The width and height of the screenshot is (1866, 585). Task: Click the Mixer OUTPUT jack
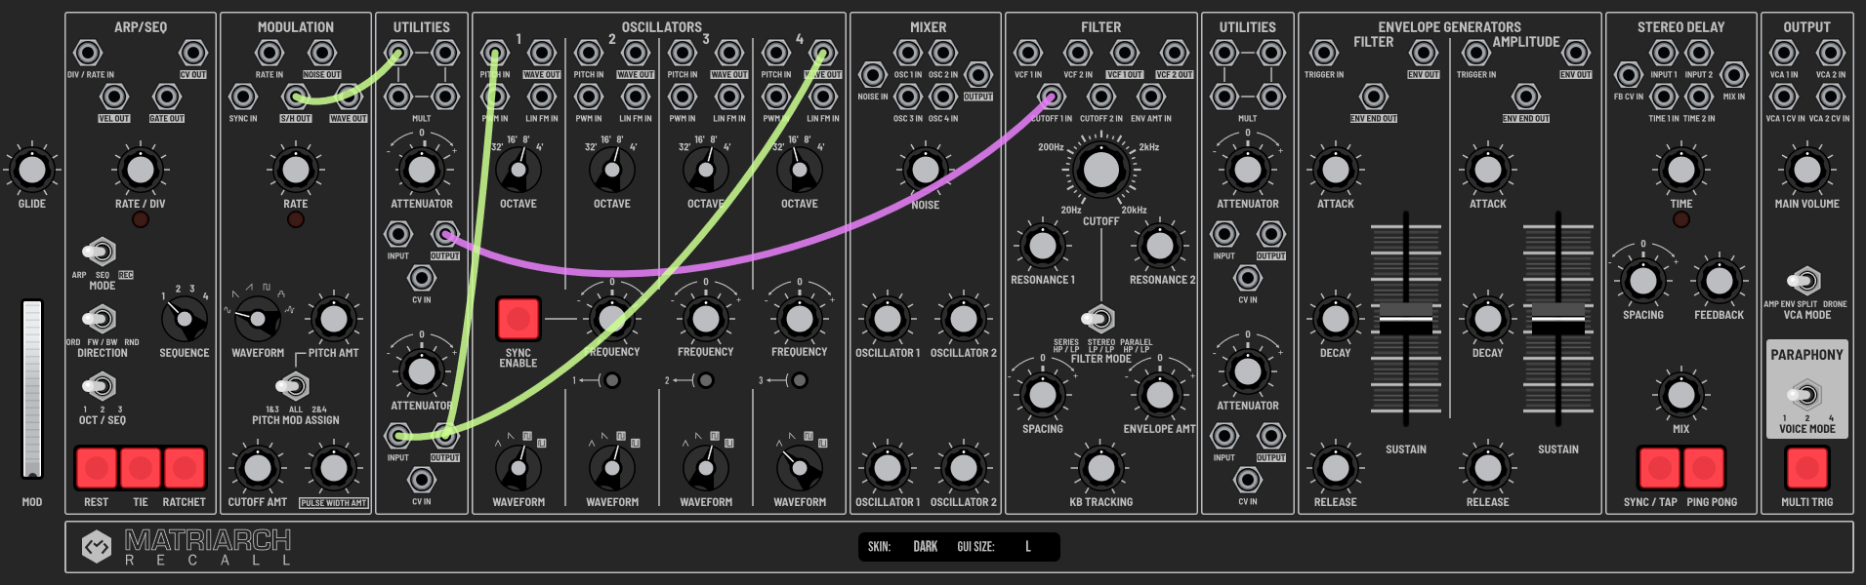point(977,75)
